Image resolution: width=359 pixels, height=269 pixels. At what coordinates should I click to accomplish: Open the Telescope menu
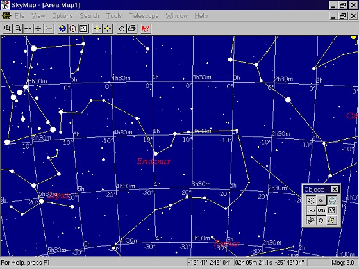click(x=144, y=16)
